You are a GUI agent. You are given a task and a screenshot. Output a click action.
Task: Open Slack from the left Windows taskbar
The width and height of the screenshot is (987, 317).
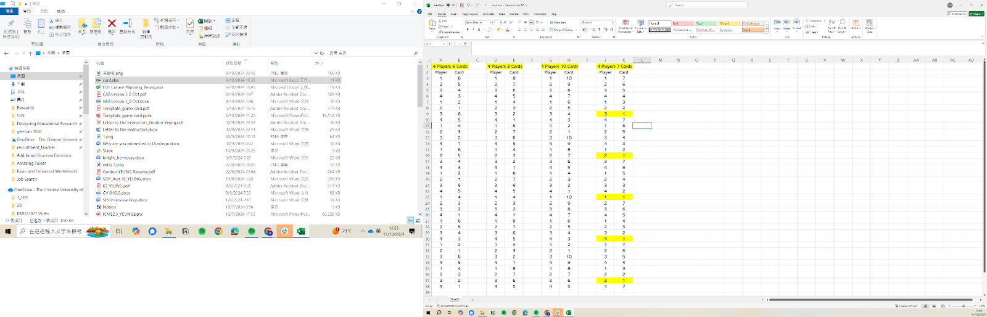click(284, 231)
